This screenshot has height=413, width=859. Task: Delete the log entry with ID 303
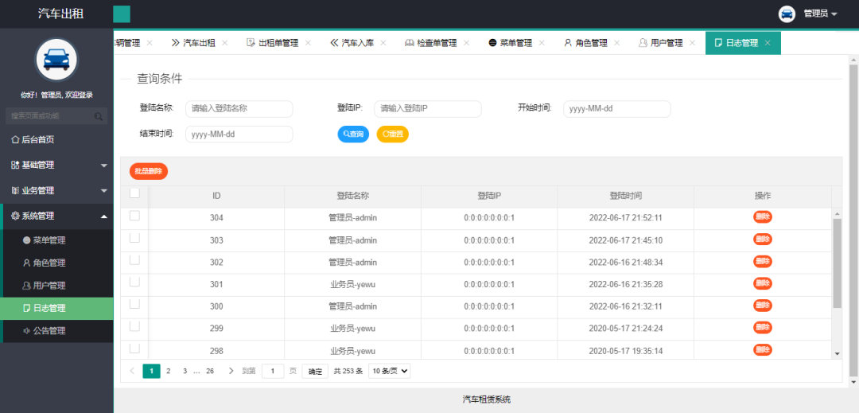(763, 239)
